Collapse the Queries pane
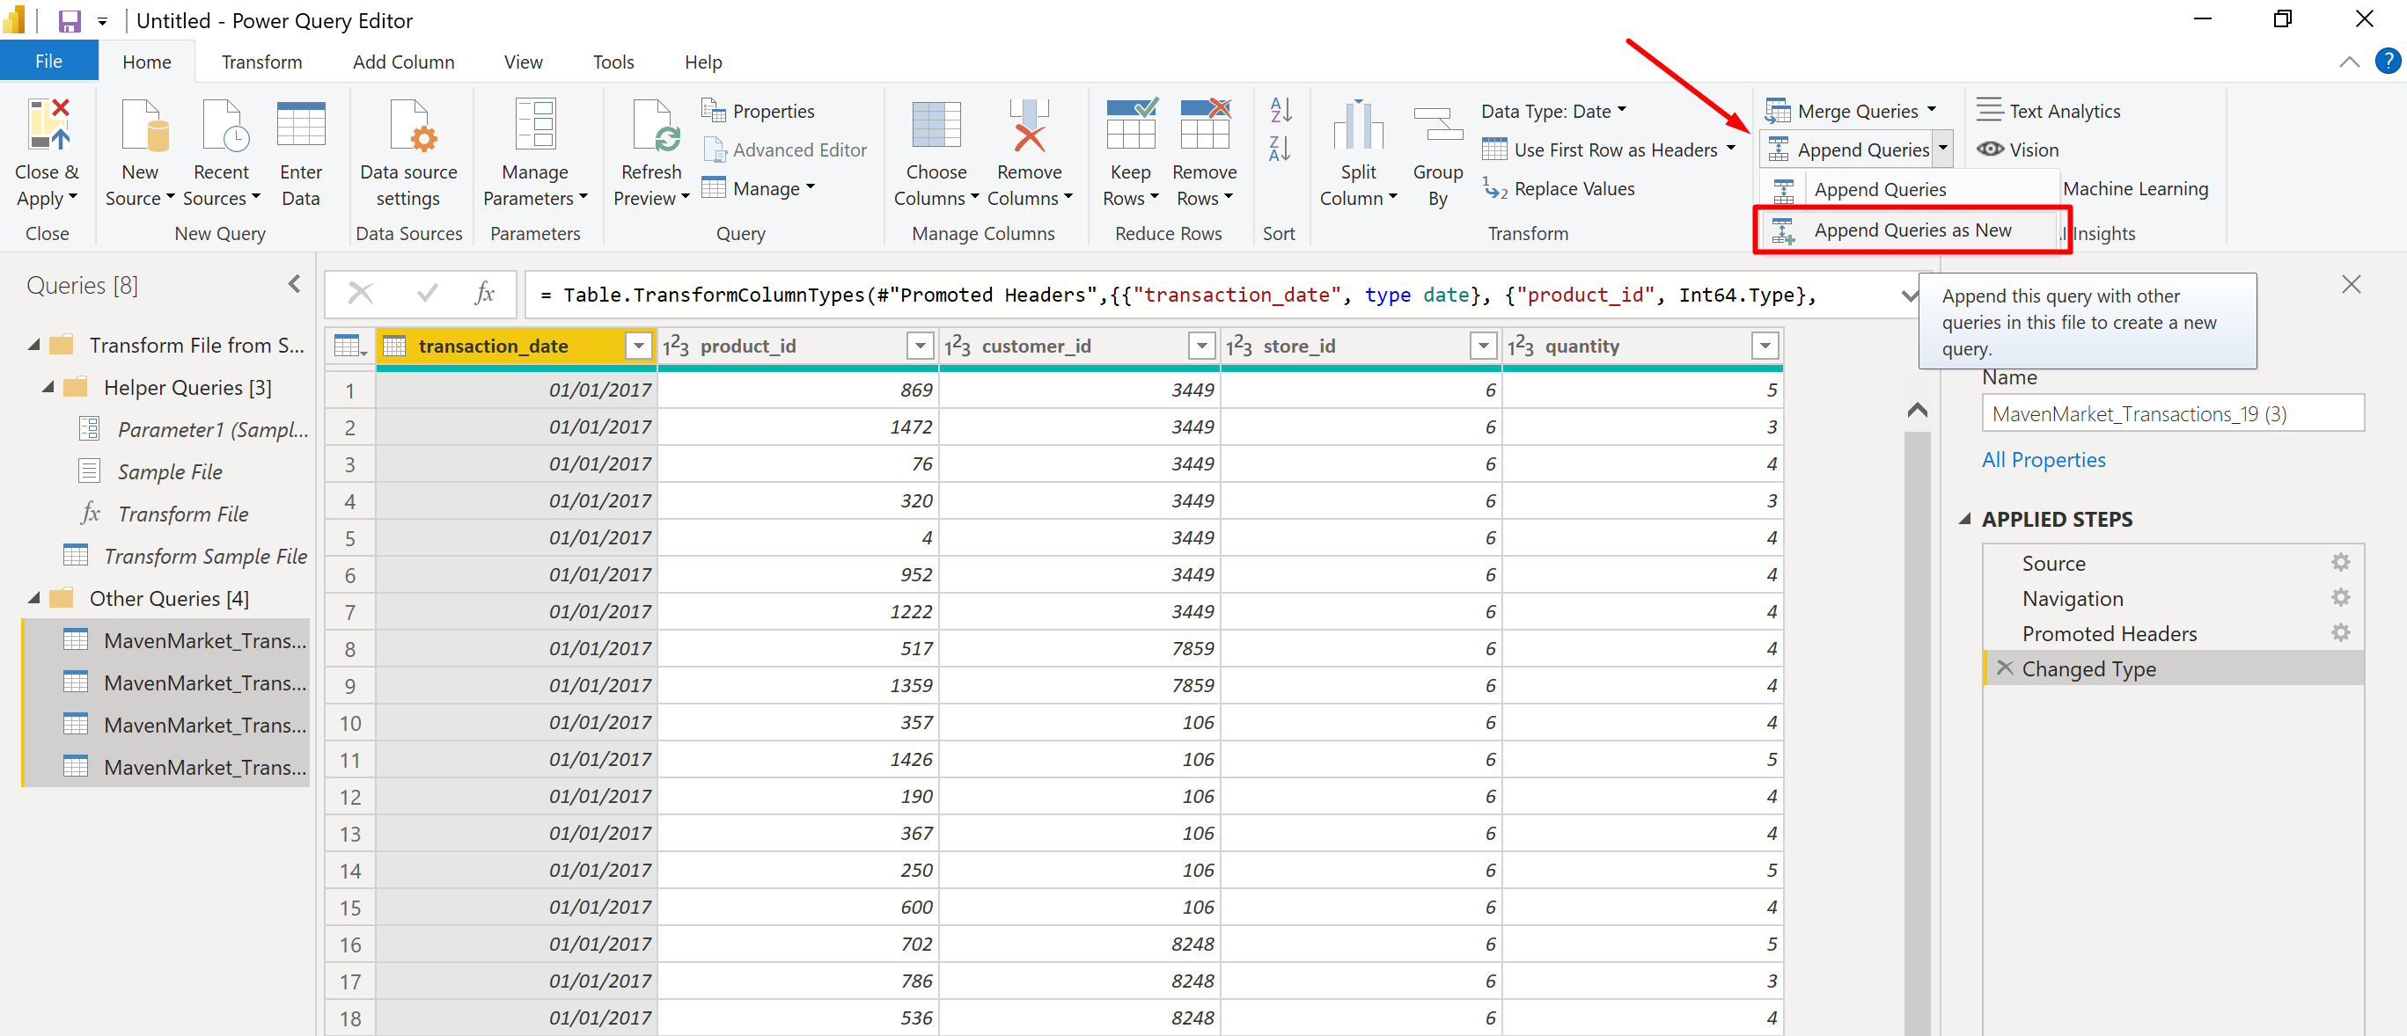The image size is (2407, 1036). pos(294,284)
